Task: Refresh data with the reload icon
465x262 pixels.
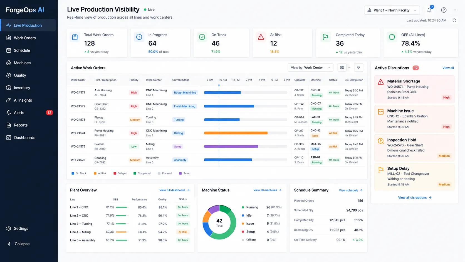Action: [x=454, y=20]
